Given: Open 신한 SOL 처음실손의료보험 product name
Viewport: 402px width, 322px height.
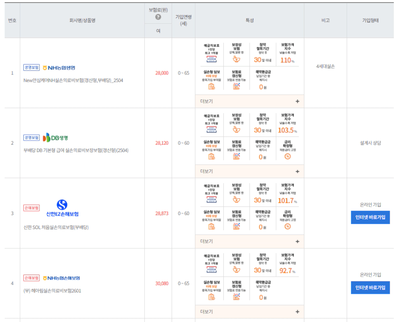Looking at the screenshot, I should (x=56, y=227).
